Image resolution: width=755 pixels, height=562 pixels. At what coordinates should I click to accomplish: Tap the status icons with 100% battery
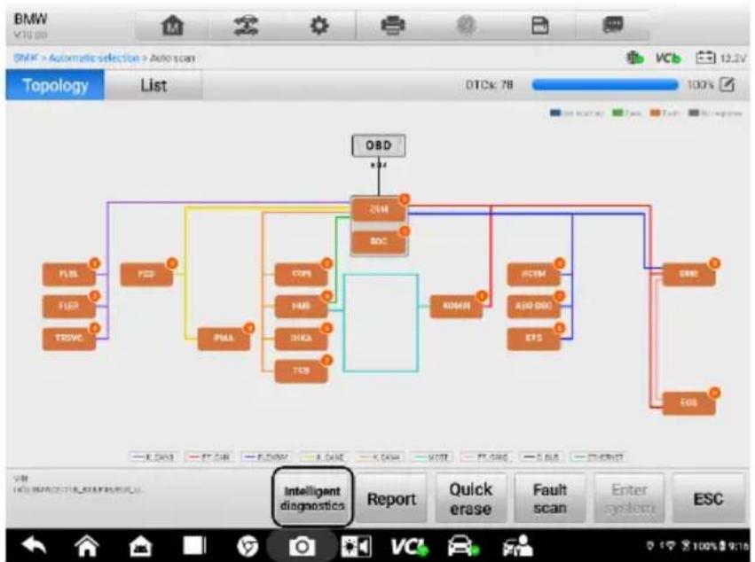pyautogui.click(x=697, y=546)
